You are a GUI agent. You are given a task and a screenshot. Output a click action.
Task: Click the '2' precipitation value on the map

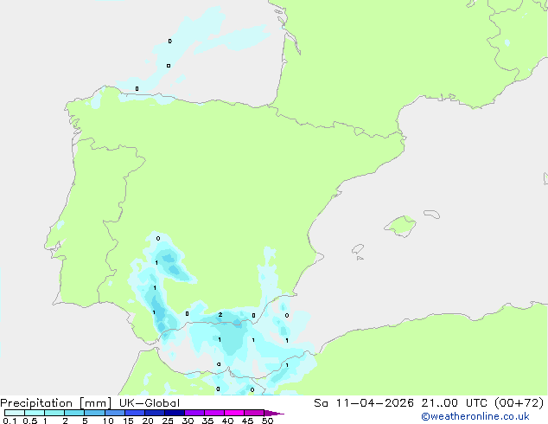coord(220,314)
